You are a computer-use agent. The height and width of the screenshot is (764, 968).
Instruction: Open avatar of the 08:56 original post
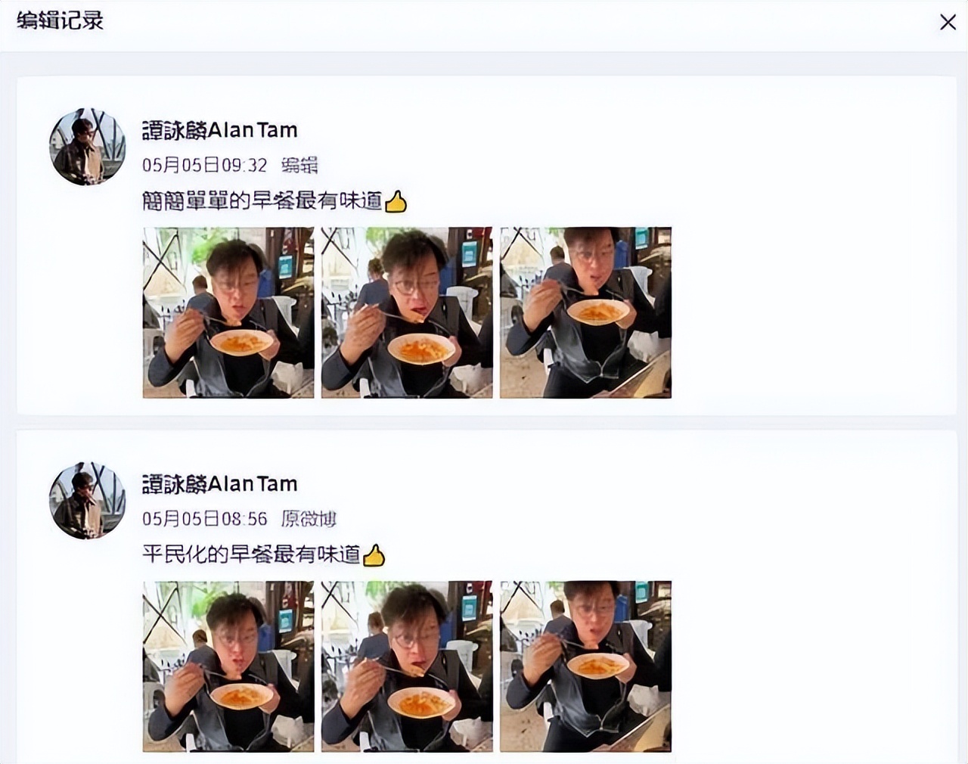click(88, 501)
